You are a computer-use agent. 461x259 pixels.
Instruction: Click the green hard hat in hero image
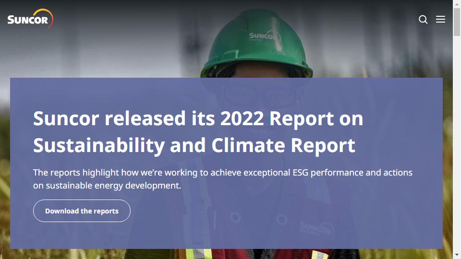tap(256, 44)
